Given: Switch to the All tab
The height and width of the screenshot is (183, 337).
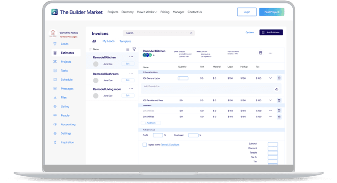Looking at the screenshot, I should (94, 41).
